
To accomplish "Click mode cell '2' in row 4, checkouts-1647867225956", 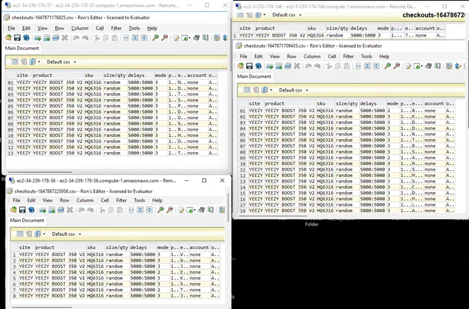I will [x=163, y=272].
